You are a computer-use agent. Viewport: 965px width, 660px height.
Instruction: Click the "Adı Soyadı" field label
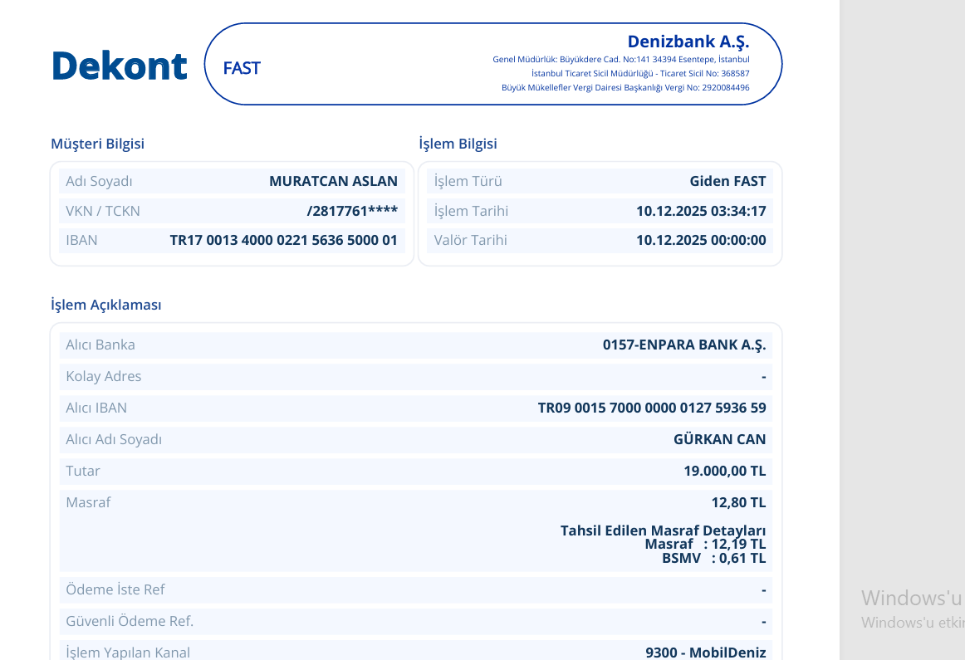tap(99, 182)
